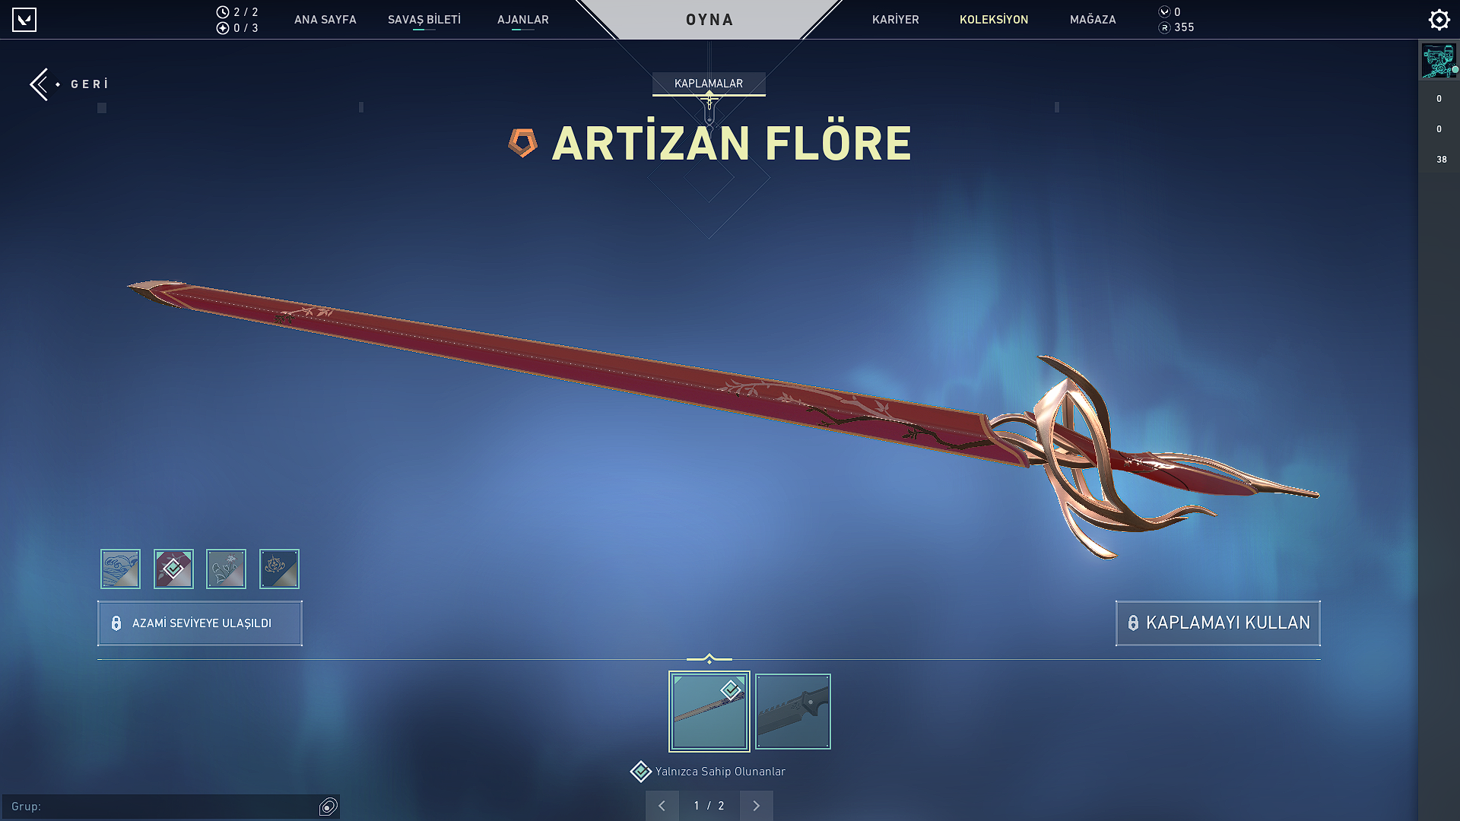The width and height of the screenshot is (1460, 821).
Task: Open the ANA SAYFA tab
Action: tap(325, 20)
